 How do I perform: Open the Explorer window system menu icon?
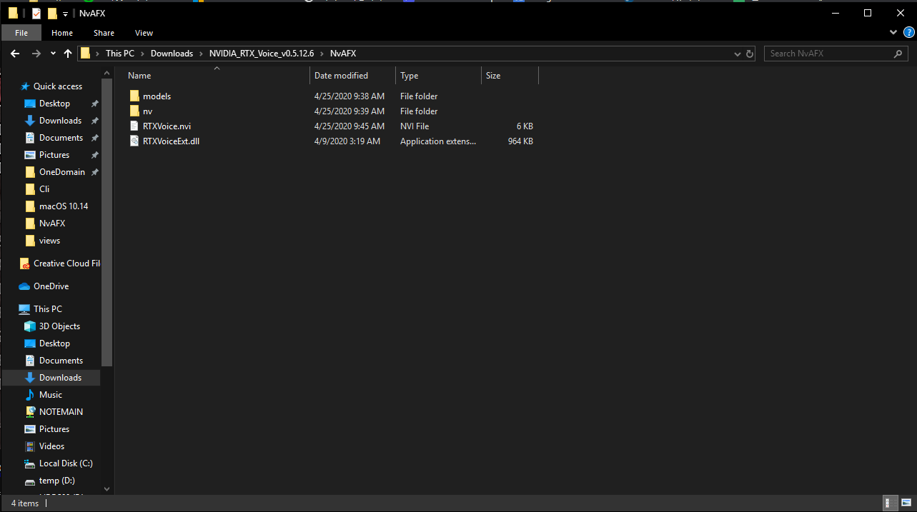(13, 14)
